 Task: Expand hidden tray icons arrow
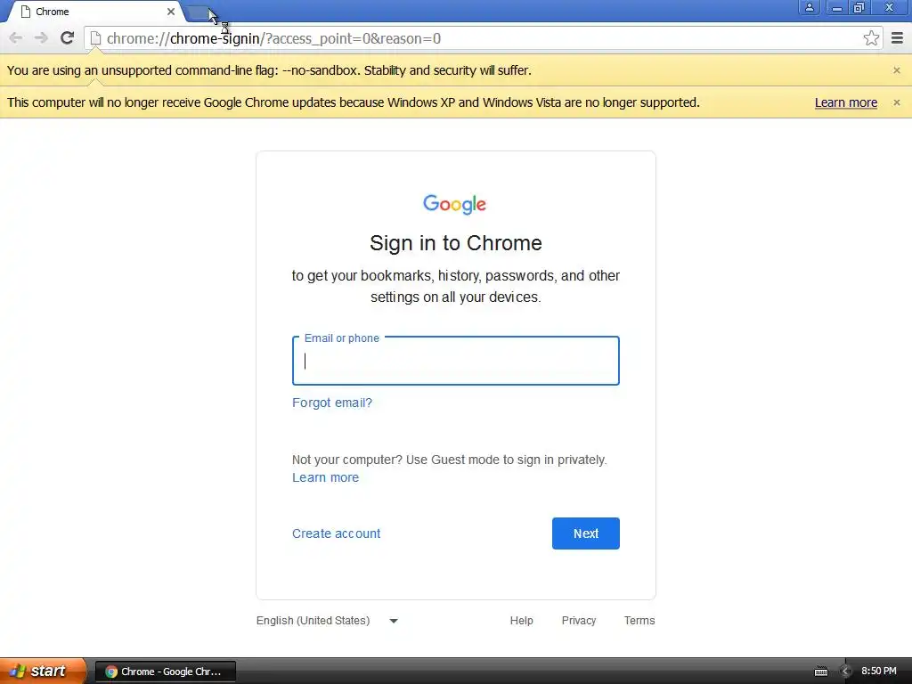click(x=845, y=672)
